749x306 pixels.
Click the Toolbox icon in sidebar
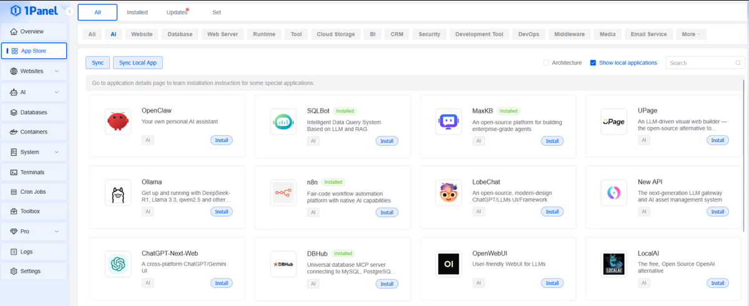pyautogui.click(x=14, y=211)
